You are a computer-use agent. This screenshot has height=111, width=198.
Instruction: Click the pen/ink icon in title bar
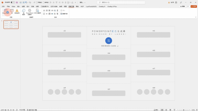point(181,2)
